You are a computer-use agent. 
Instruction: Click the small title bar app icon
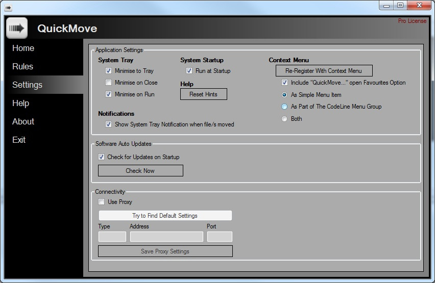[x=8, y=8]
